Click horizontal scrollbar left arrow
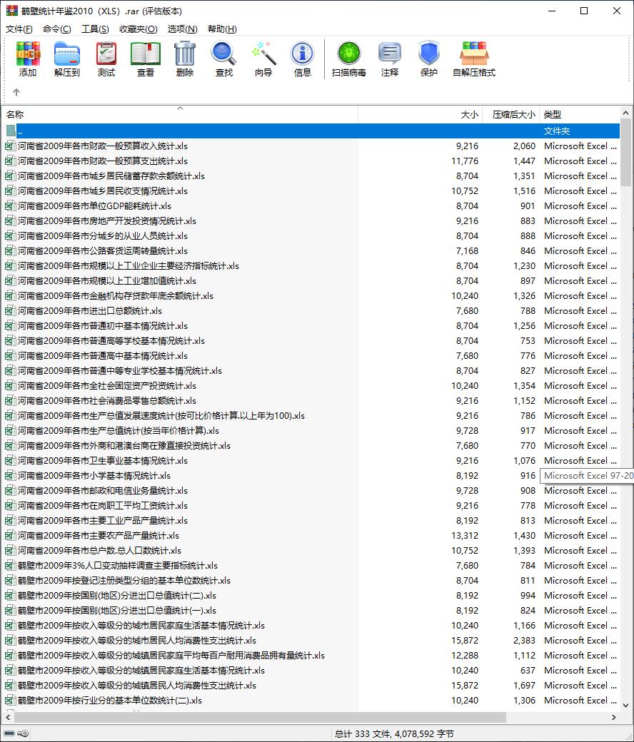Image resolution: width=634 pixels, height=742 pixels. coord(8,718)
